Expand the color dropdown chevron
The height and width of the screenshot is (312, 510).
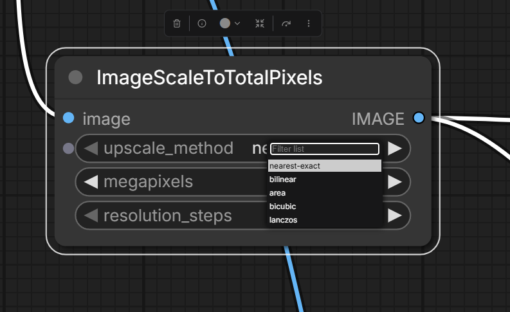tap(237, 23)
